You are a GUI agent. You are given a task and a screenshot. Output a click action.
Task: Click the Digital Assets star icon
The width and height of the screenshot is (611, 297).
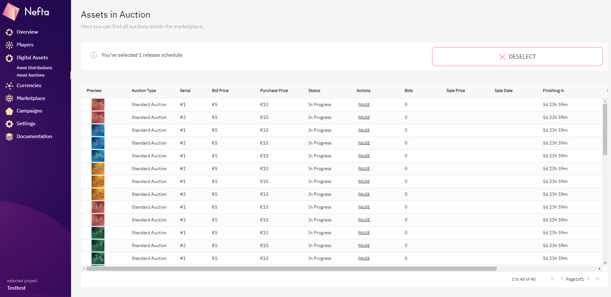(9, 58)
